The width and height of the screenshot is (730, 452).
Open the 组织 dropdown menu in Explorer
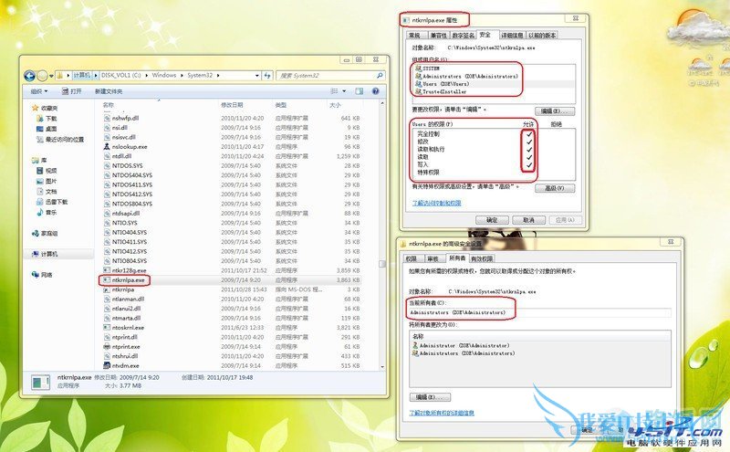tap(39, 91)
